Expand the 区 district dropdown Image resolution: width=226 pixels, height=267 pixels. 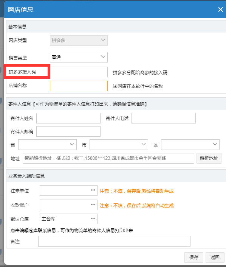pos(190,145)
